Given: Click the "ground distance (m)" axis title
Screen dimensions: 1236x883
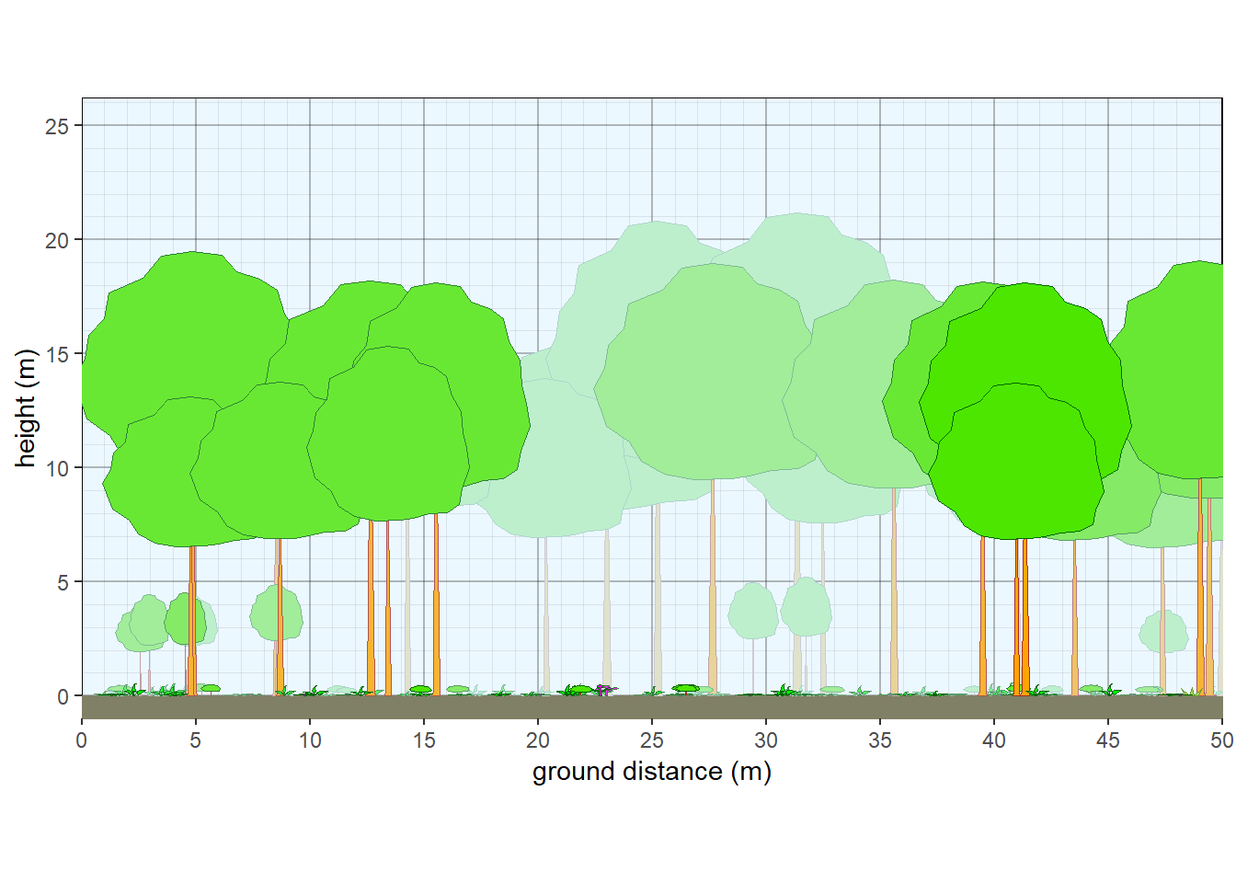Looking at the screenshot, I should click(652, 772).
